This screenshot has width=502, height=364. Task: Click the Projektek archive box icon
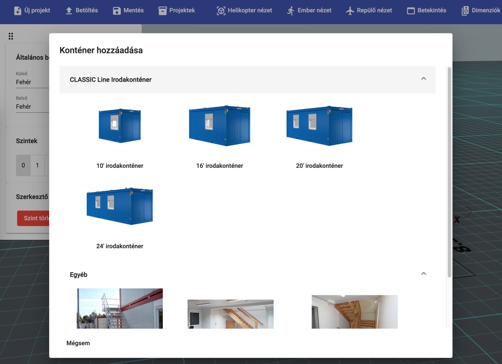point(162,11)
